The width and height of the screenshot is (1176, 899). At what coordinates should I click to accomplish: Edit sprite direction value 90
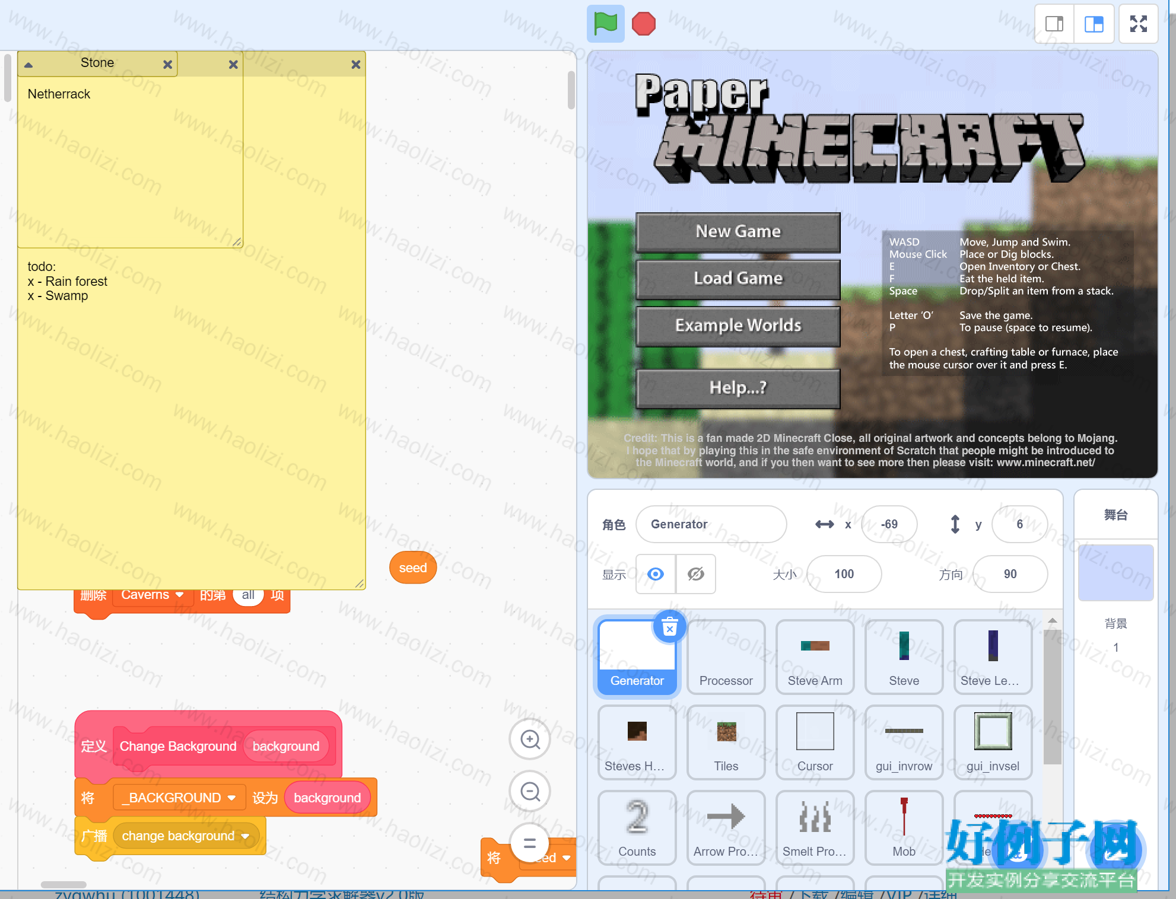(x=1010, y=574)
